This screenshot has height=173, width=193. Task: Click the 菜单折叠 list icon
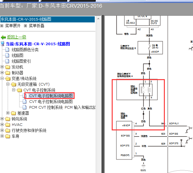point(25,26)
